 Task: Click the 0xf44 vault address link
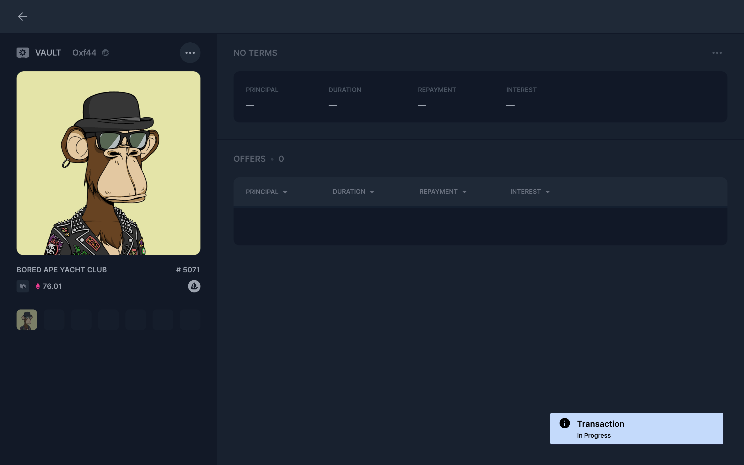[x=84, y=53]
